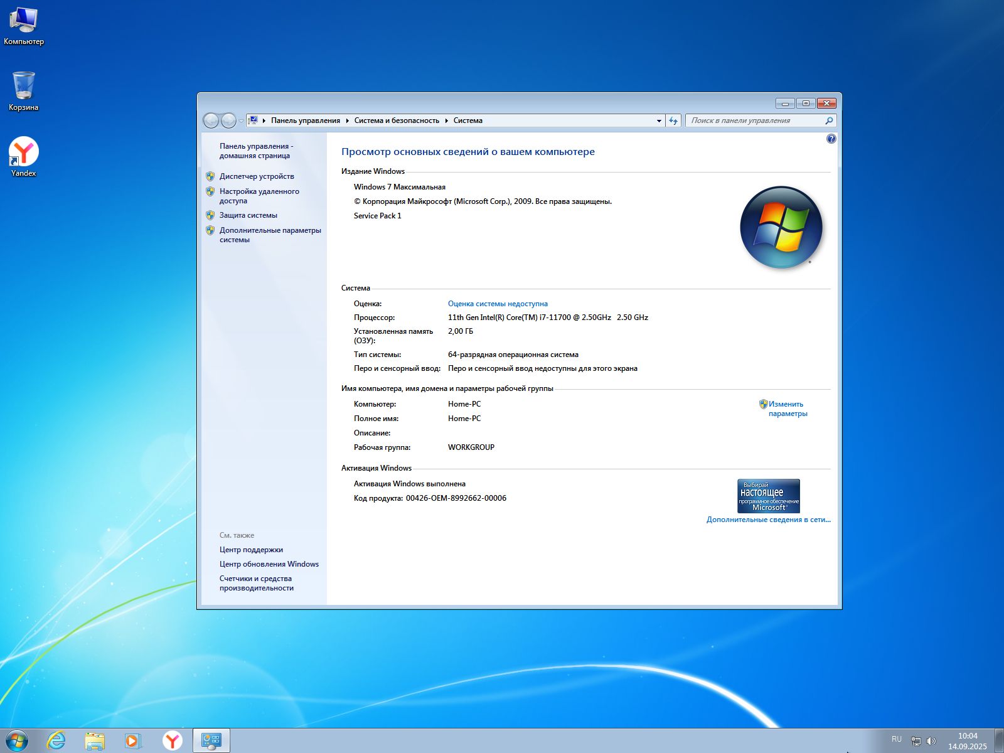Image resolution: width=1004 pixels, height=753 pixels.
Task: Focus the Поиск в панели управления field
Action: point(756,120)
